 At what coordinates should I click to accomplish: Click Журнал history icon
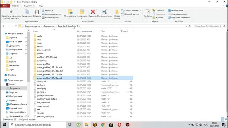point(154,18)
